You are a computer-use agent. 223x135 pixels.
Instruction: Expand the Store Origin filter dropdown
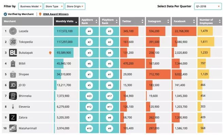pyautogui.click(x=75, y=6)
